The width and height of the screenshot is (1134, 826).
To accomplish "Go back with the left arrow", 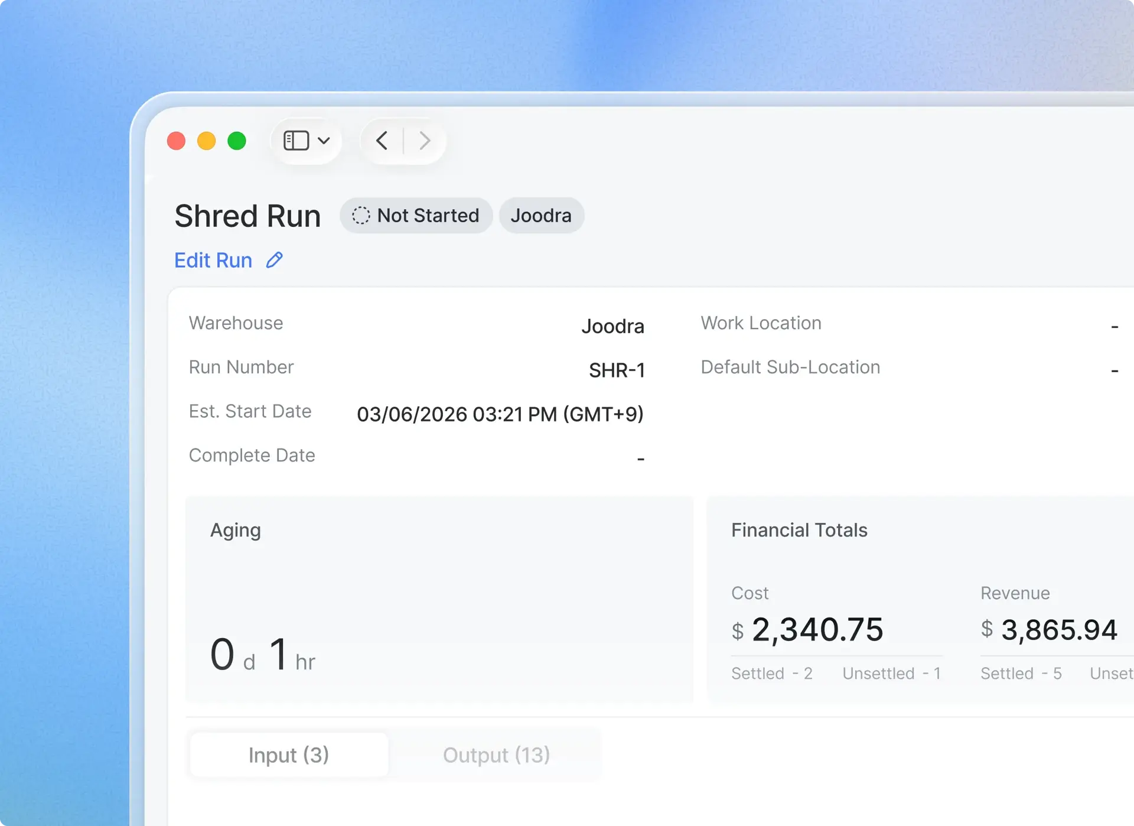I will click(x=382, y=141).
